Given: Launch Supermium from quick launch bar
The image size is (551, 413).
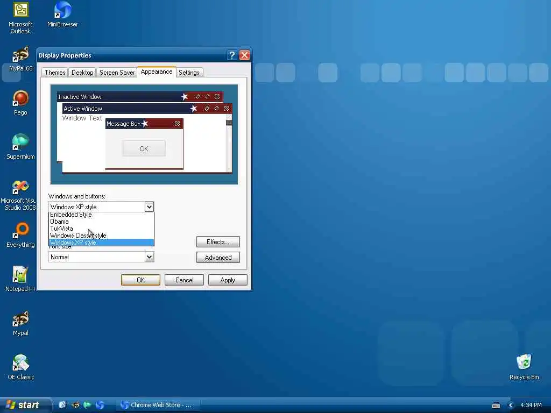Looking at the screenshot, I should pos(87,405).
